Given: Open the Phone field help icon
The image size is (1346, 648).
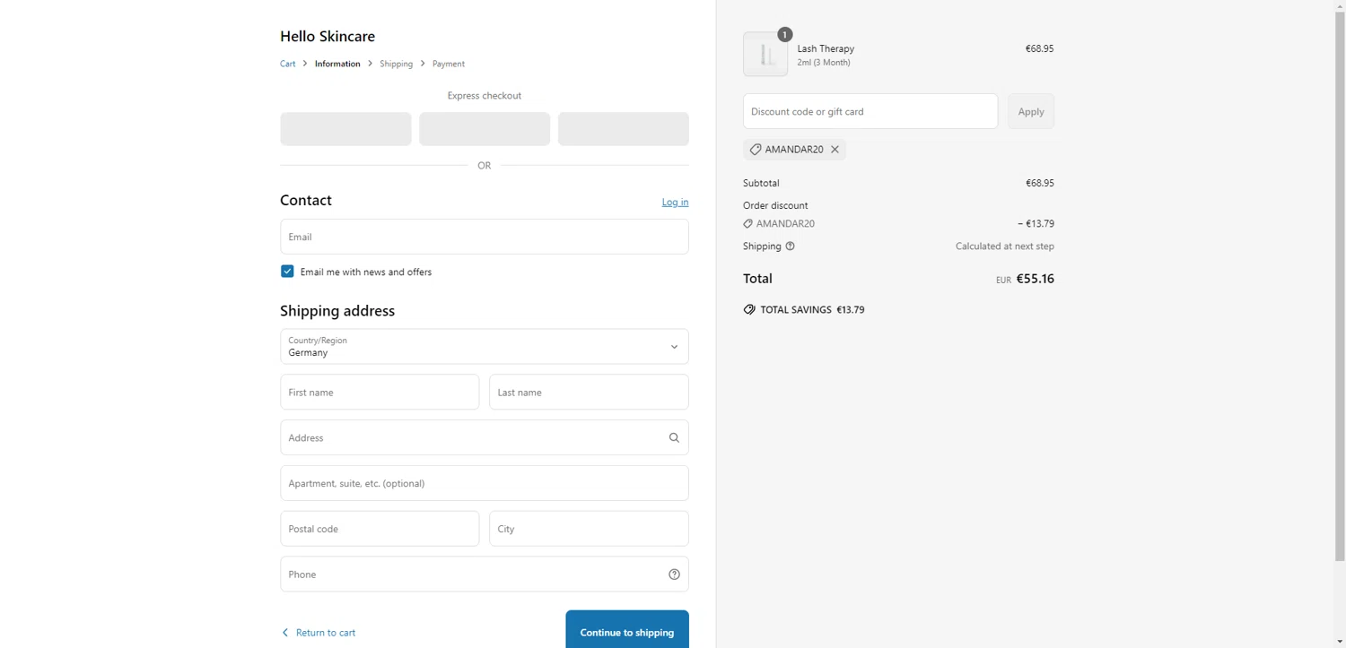Looking at the screenshot, I should (x=674, y=575).
